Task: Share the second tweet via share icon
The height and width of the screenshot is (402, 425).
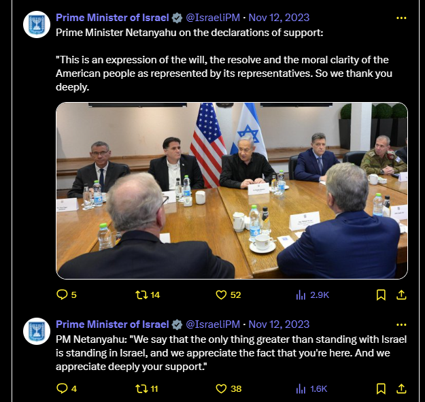Action: pyautogui.click(x=401, y=388)
